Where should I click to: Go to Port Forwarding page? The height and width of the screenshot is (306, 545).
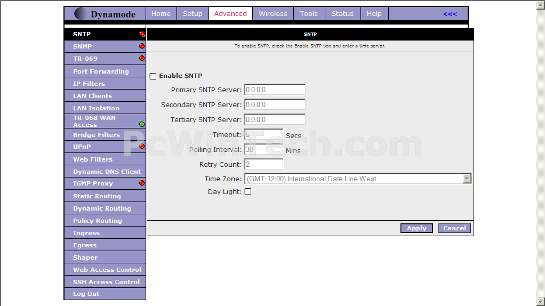point(105,71)
